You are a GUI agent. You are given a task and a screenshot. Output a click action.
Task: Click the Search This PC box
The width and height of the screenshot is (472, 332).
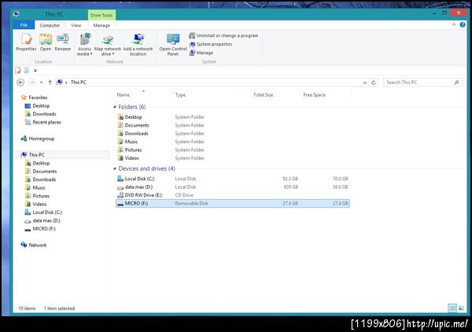pyautogui.click(x=422, y=82)
